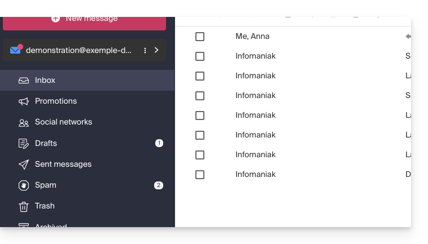
Task: Compose with the New message button
Action: [x=85, y=20]
